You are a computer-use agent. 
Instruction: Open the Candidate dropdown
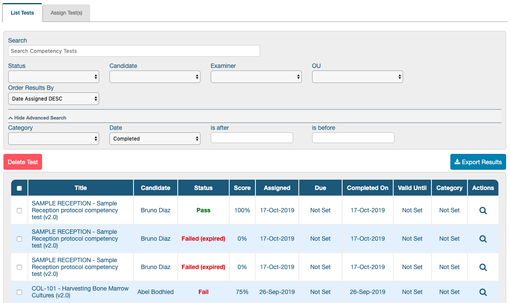pos(155,77)
